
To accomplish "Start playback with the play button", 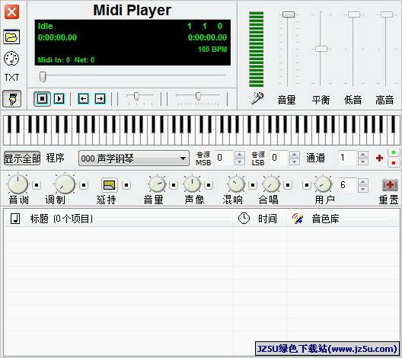I will tap(59, 98).
